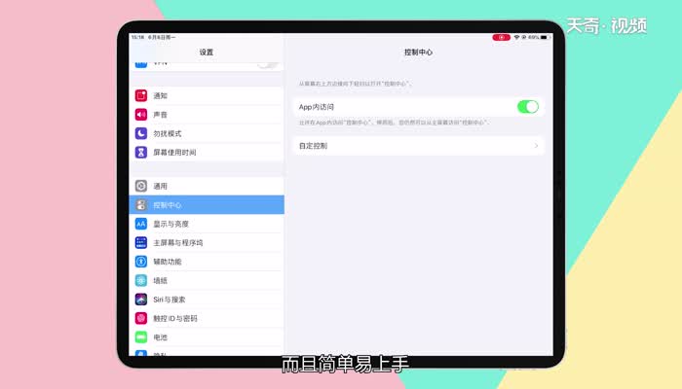
Task: Tap the 设置 sidebar title
Action: coord(207,53)
